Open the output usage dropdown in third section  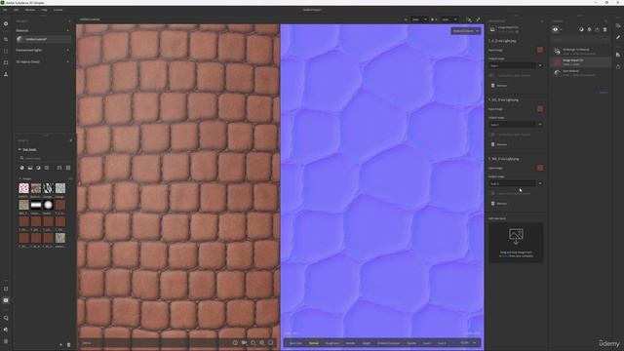pos(516,183)
